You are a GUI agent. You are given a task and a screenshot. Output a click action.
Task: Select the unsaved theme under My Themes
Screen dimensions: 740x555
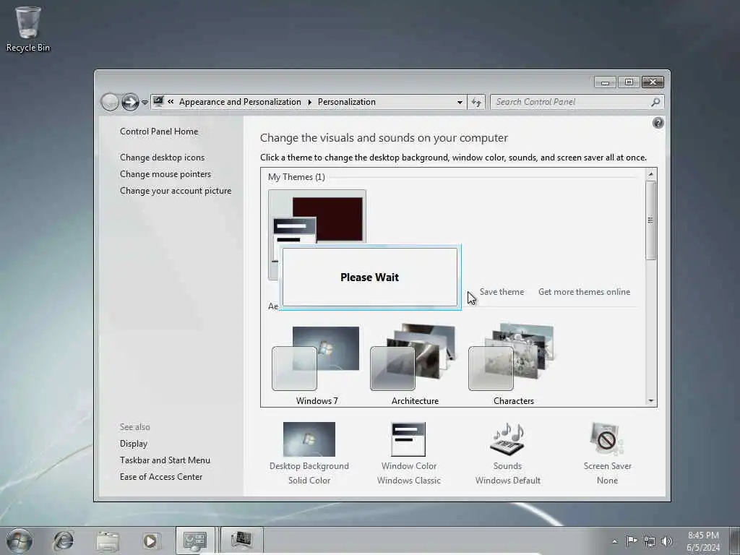(317, 218)
